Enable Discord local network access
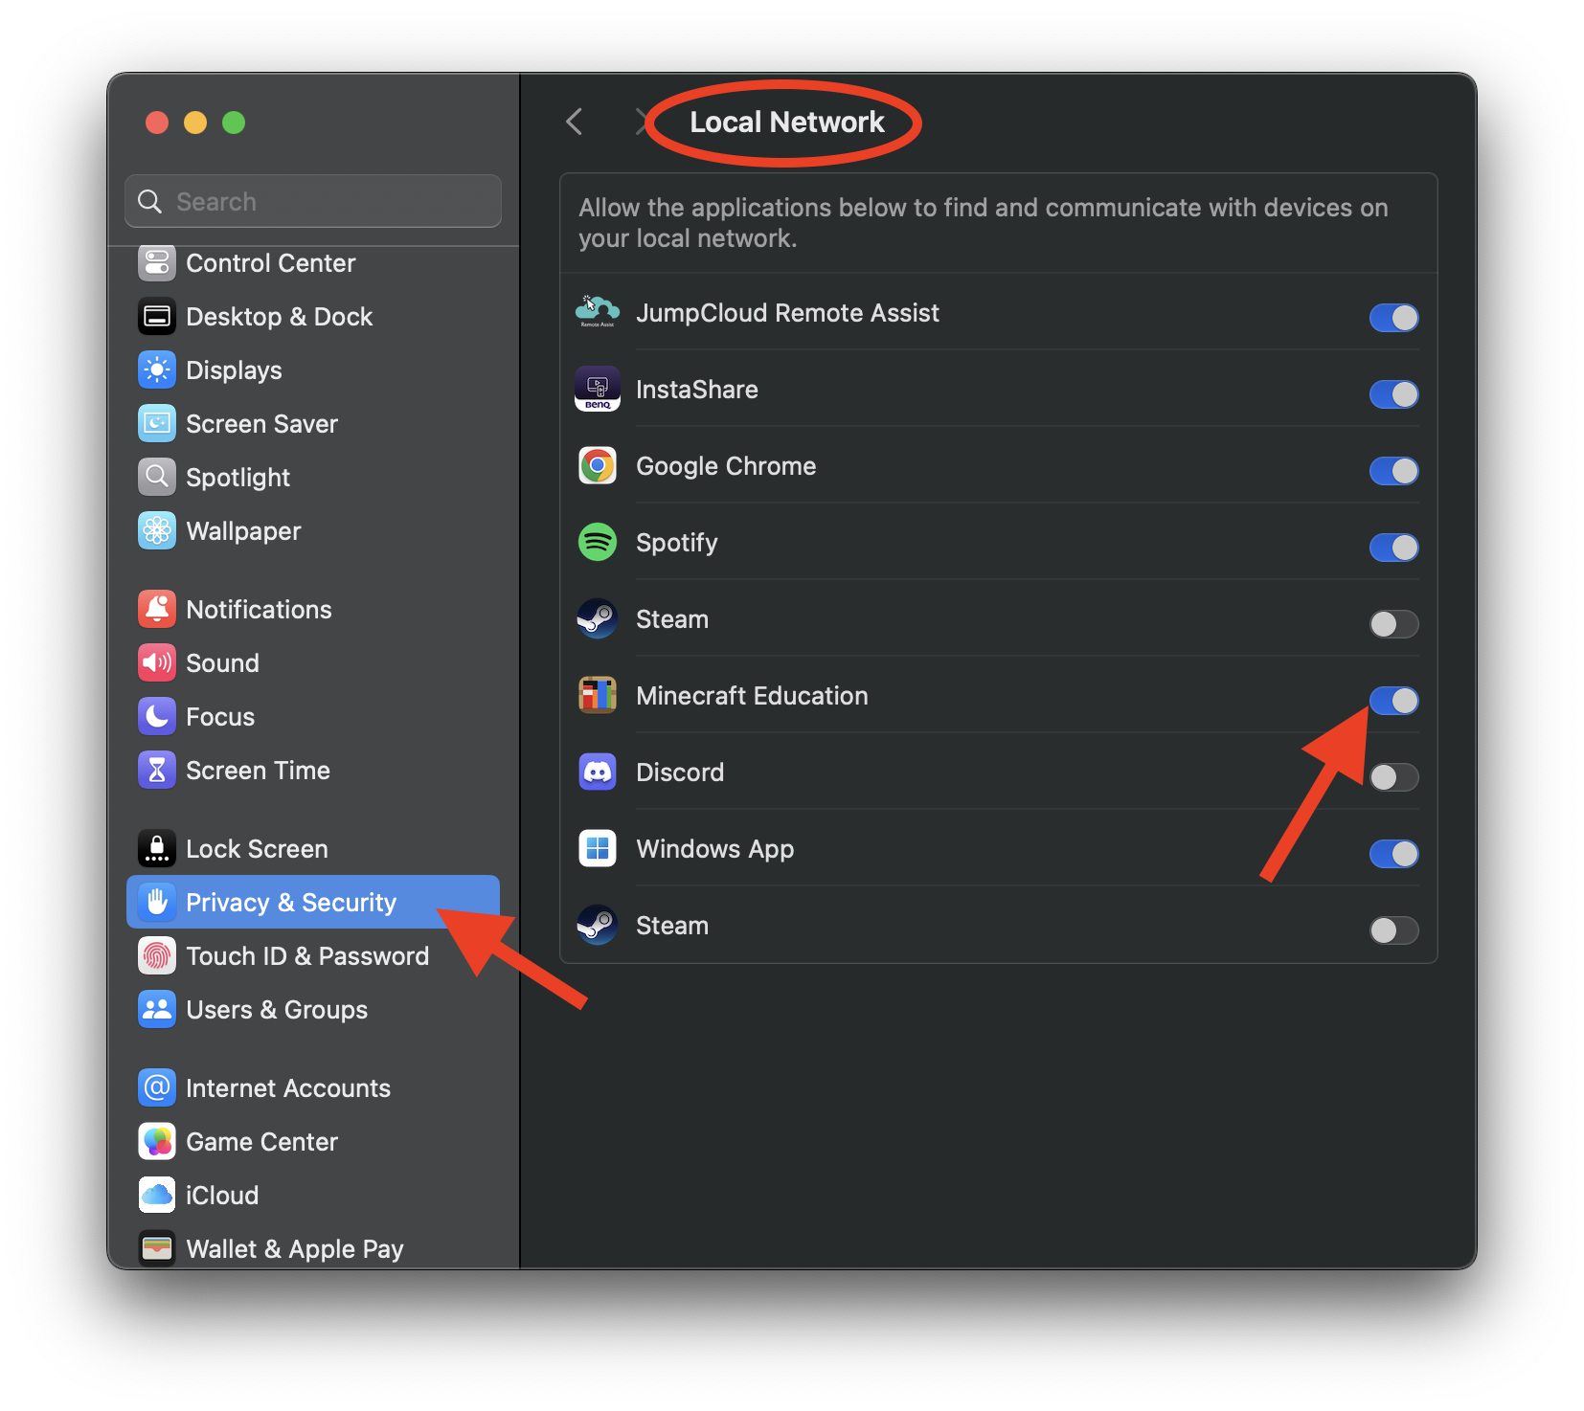Image resolution: width=1584 pixels, height=1411 pixels. 1393,776
